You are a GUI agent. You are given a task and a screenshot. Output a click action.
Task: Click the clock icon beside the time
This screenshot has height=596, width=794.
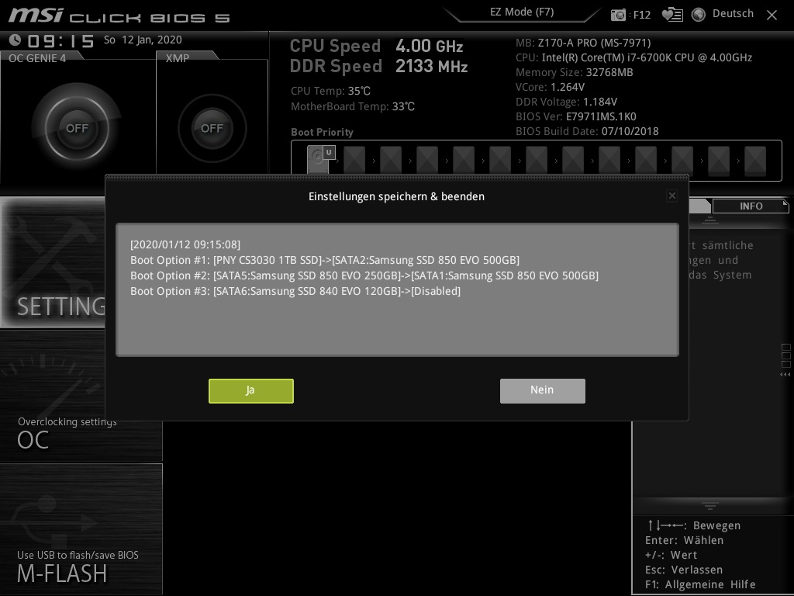tap(15, 40)
